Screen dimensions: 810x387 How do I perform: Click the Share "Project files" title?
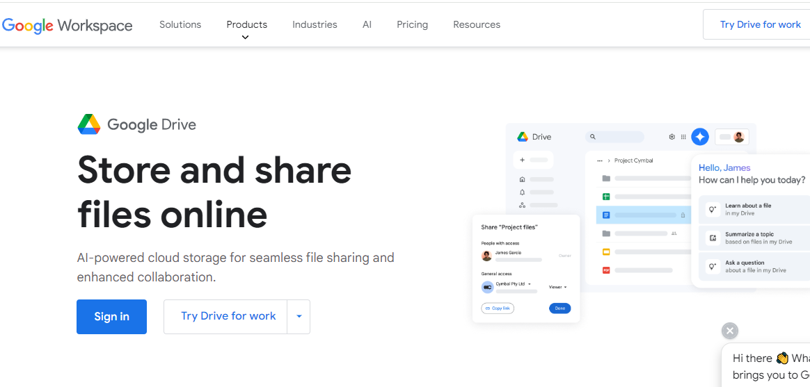pos(509,227)
